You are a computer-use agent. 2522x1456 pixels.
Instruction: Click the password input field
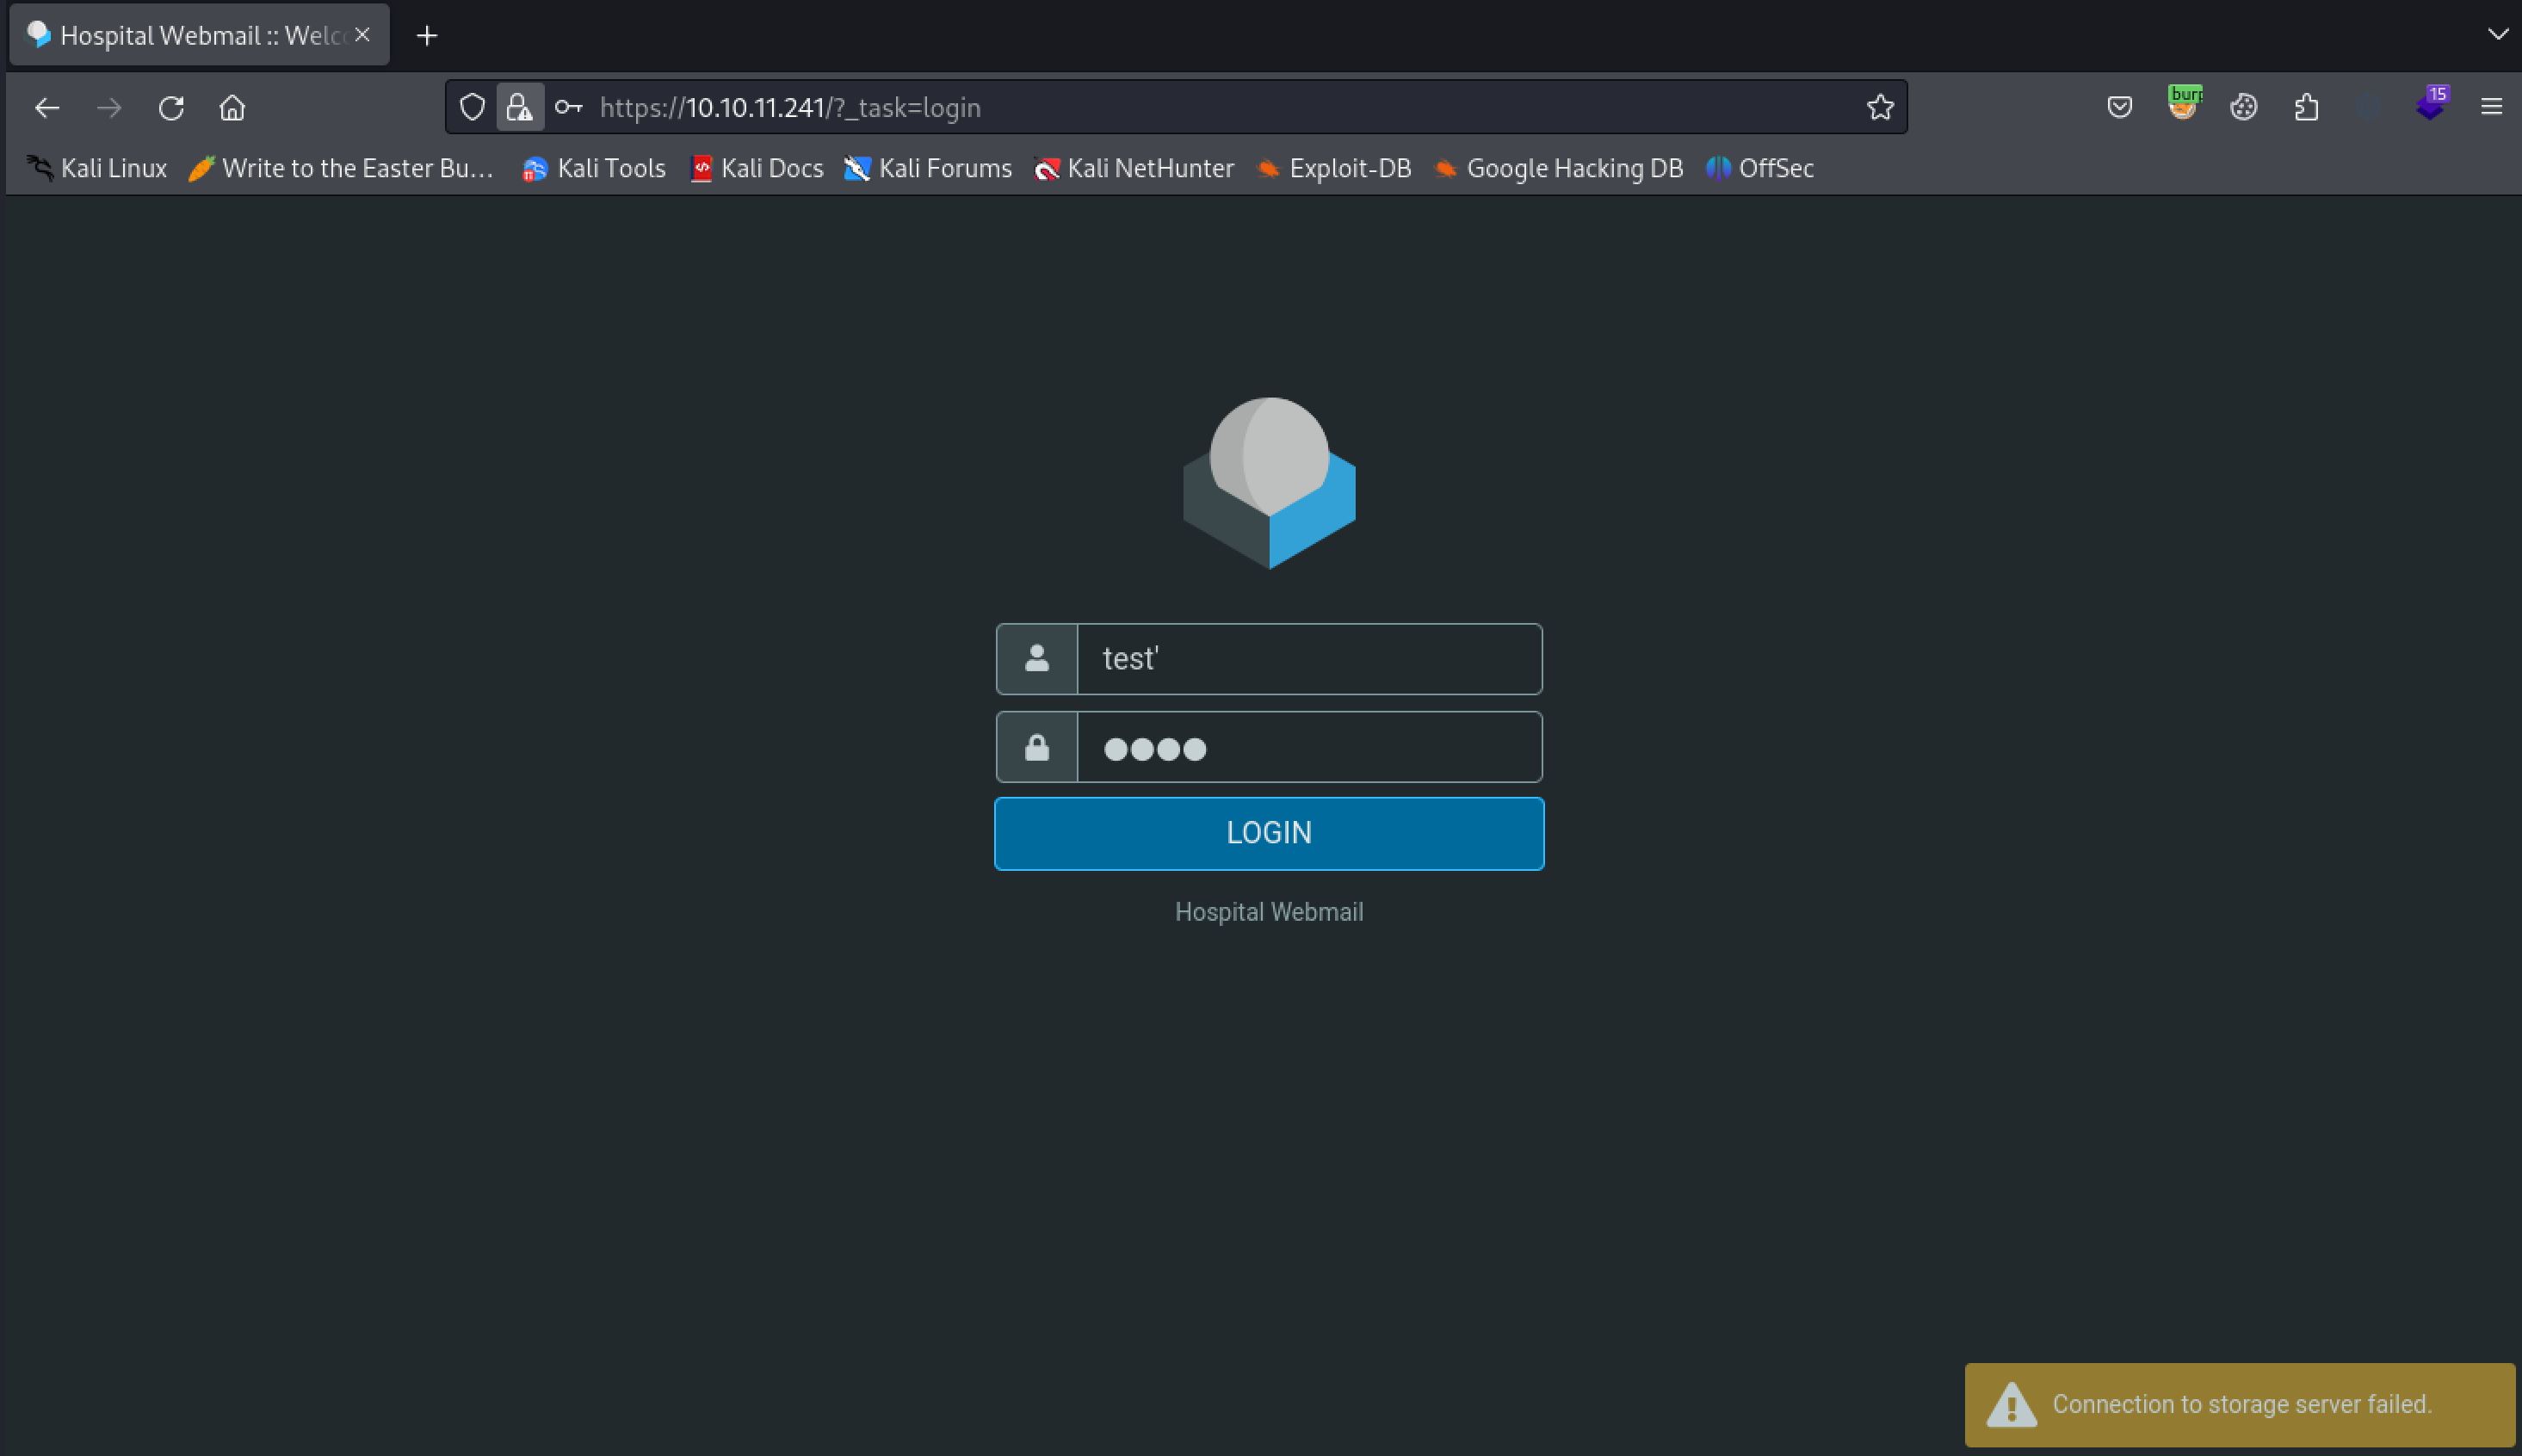(1308, 747)
